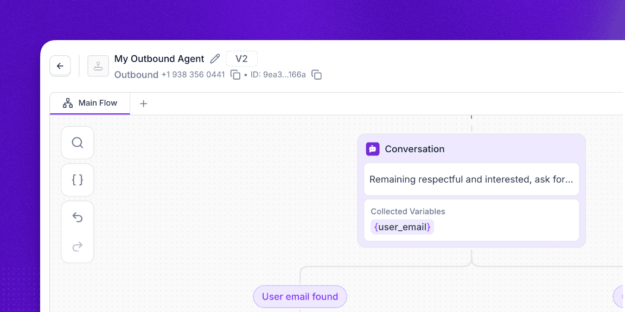Click the 'ID: 9ea3...166a' text

point(278,75)
